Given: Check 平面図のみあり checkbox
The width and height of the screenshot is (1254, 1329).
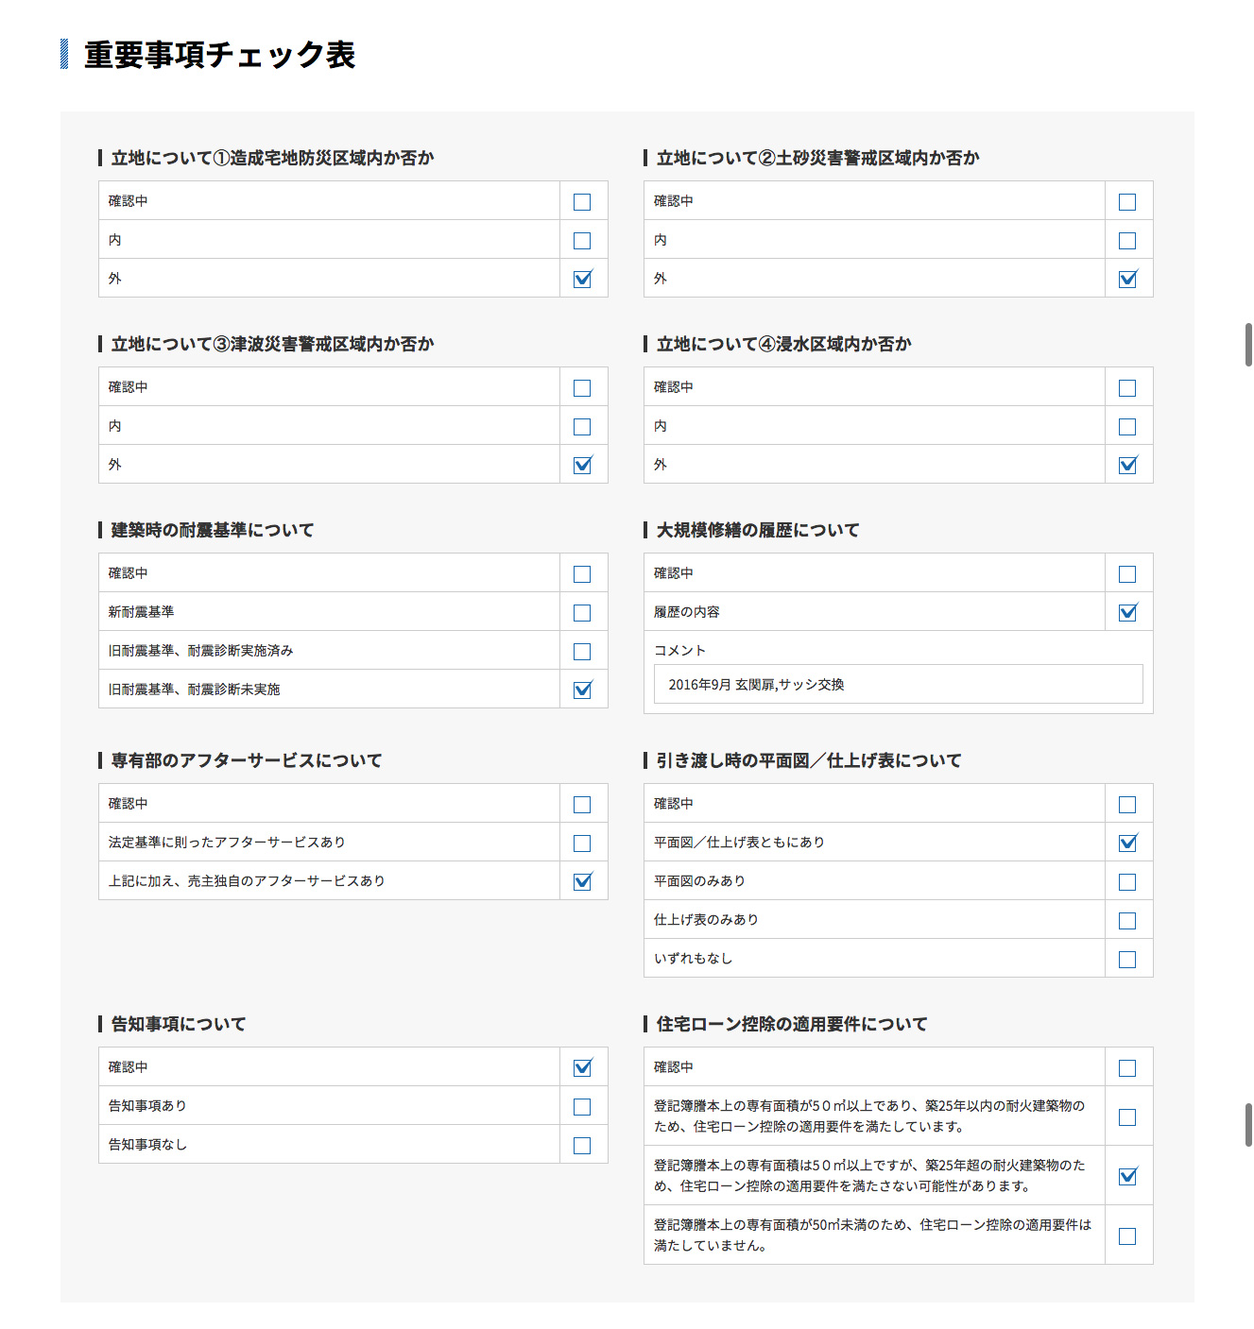Looking at the screenshot, I should 1127,882.
